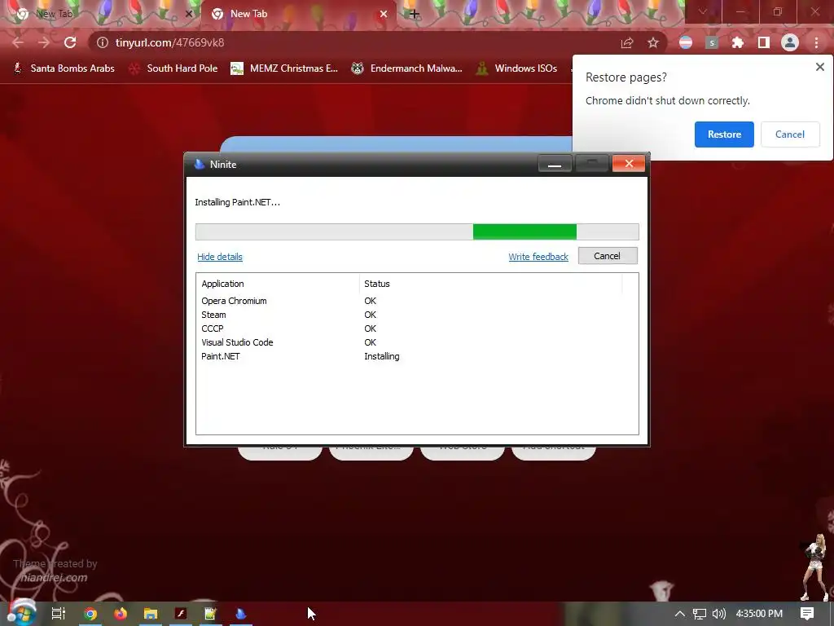Screen dimensions: 834x626
Task: Open tab search chevron in Chrome
Action: coord(703,11)
